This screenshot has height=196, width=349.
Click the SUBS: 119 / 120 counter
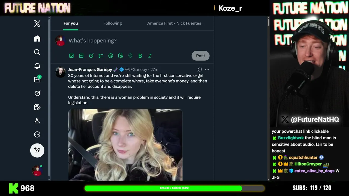(x=312, y=188)
